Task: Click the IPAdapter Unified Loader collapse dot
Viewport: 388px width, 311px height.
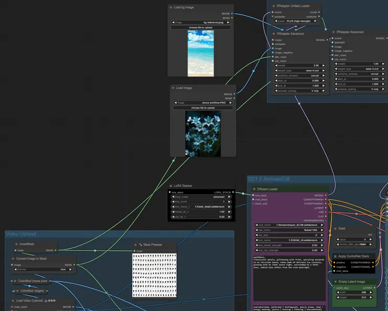Action: click(x=274, y=6)
